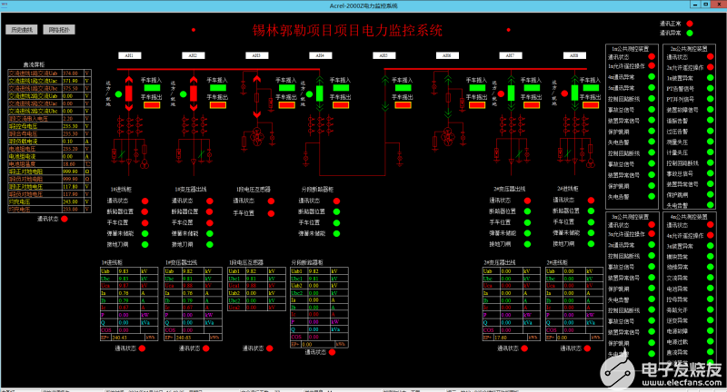
Task: Click the 直流屏柜 panel heading
Action: tap(35, 64)
